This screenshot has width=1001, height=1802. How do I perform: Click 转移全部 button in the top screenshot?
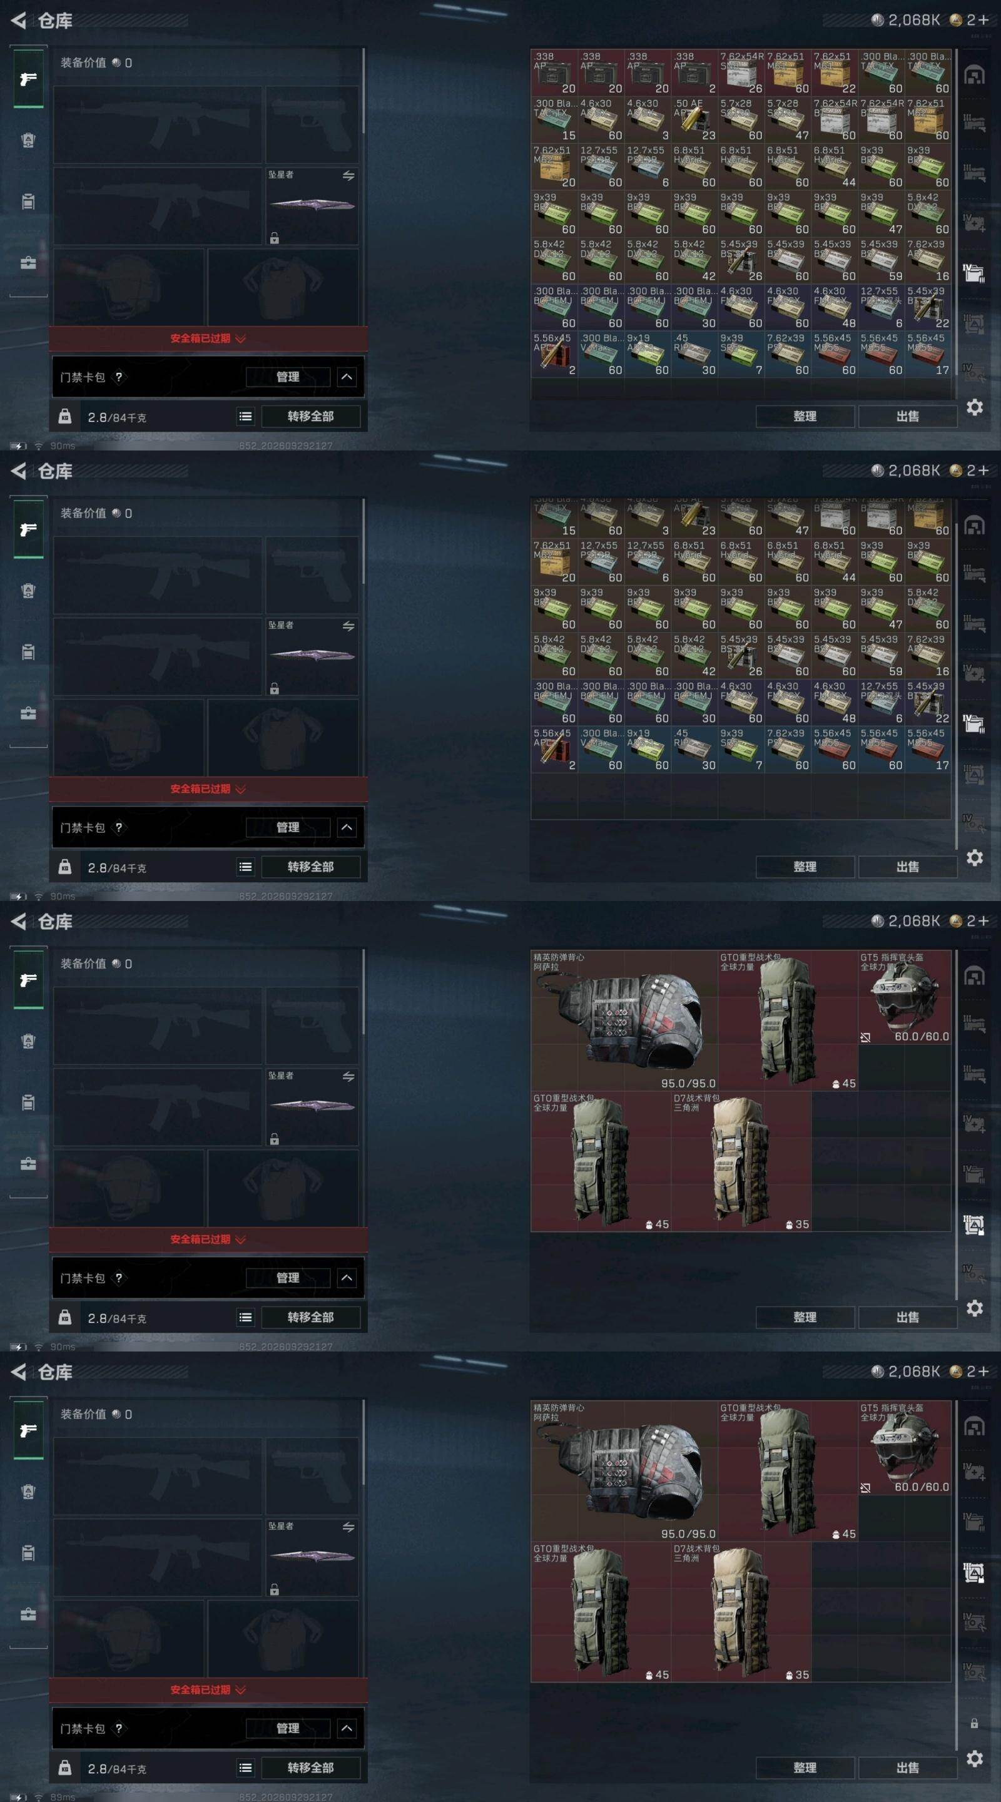click(310, 416)
